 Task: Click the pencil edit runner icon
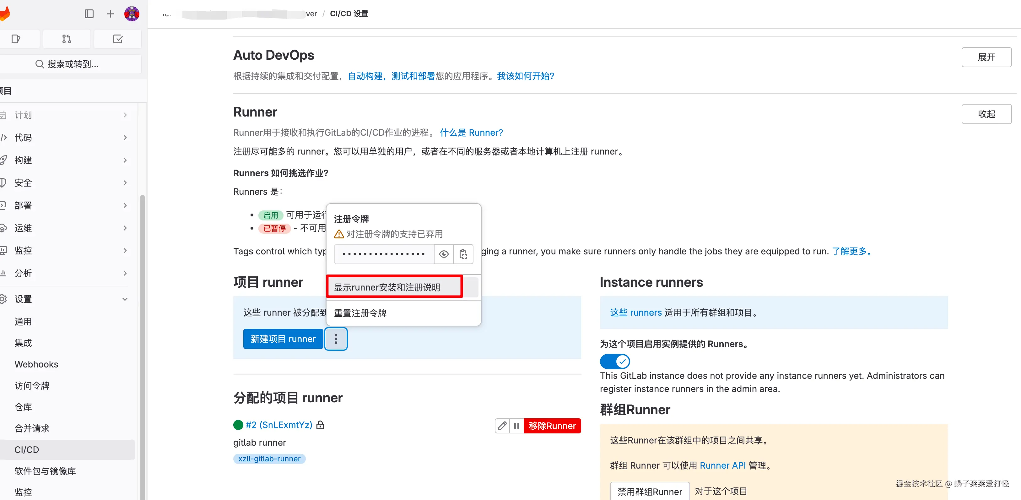pyautogui.click(x=502, y=426)
